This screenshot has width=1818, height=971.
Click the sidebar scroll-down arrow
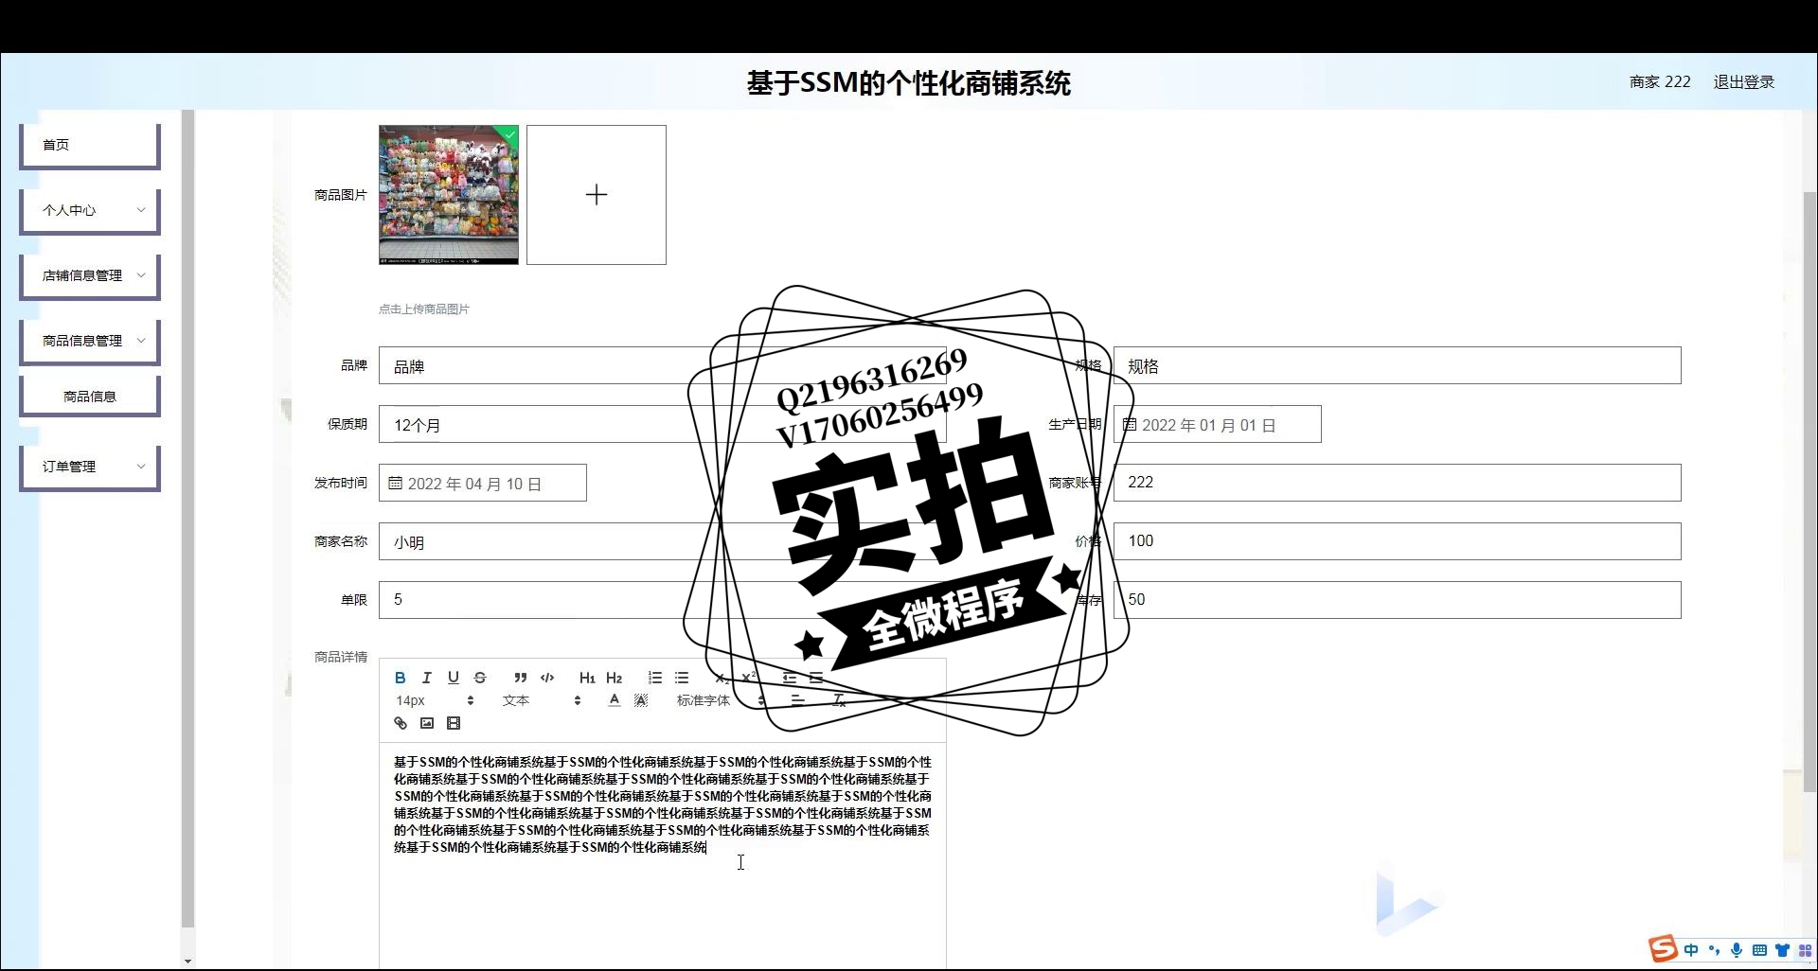187,961
